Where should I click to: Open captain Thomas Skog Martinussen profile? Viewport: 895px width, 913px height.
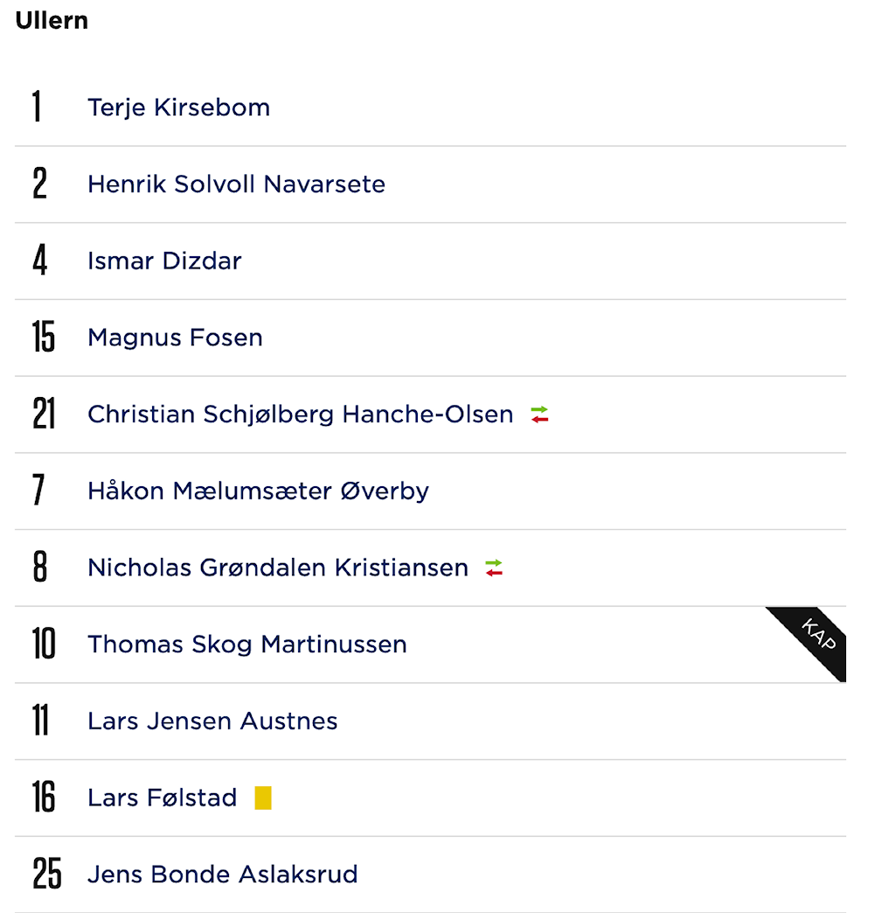(x=246, y=645)
